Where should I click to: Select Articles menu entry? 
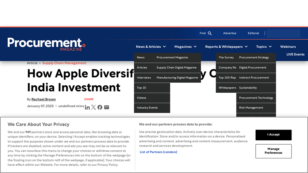click(142, 68)
